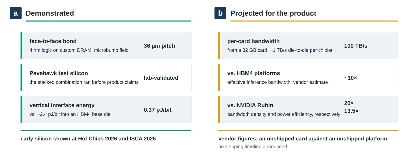Image resolution: width=411 pixels, height=164 pixels.
Task: Open the 'vs. HBM4 platforms' card
Action: point(308,77)
